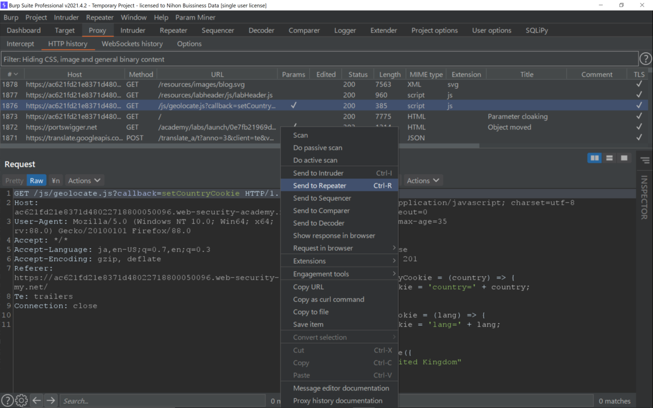The height and width of the screenshot is (408, 653).
Task: Sort history by MIME type header
Action: pyautogui.click(x=426, y=75)
